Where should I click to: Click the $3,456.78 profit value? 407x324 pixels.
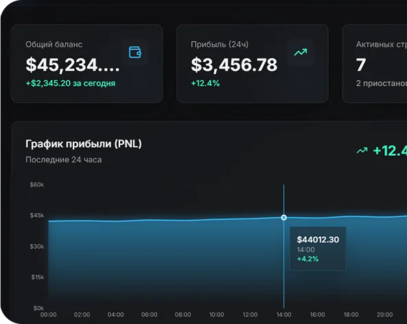[x=234, y=65]
